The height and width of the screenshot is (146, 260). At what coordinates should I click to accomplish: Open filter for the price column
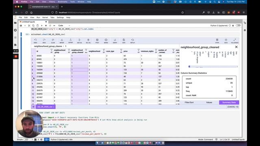pyautogui.click(x=139, y=50)
